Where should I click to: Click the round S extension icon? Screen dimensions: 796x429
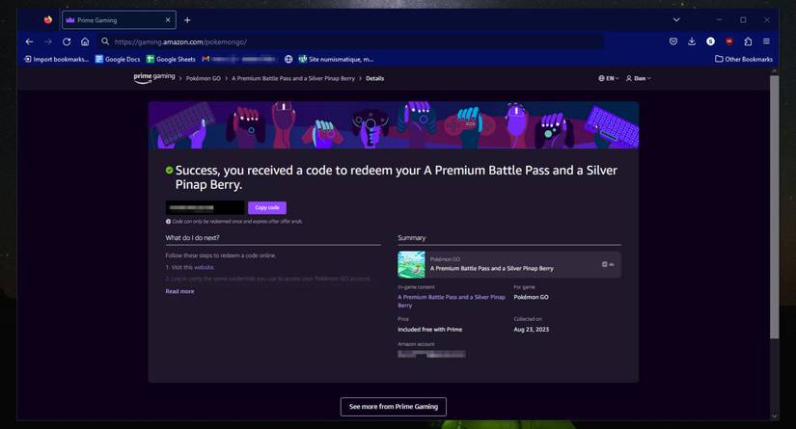(x=711, y=41)
